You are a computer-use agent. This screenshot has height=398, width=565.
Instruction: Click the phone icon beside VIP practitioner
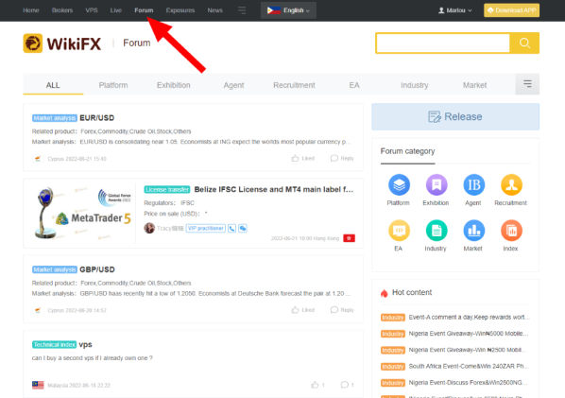pos(231,228)
